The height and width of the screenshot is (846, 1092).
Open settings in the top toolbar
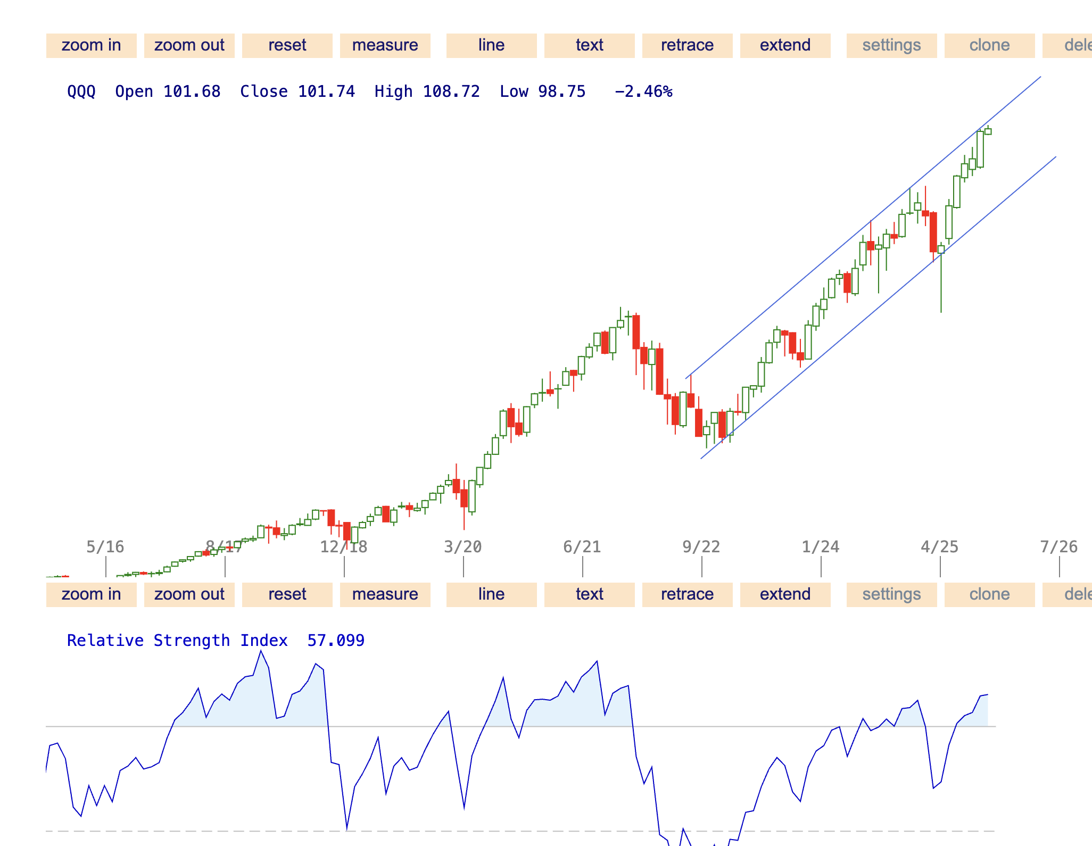coord(891,45)
